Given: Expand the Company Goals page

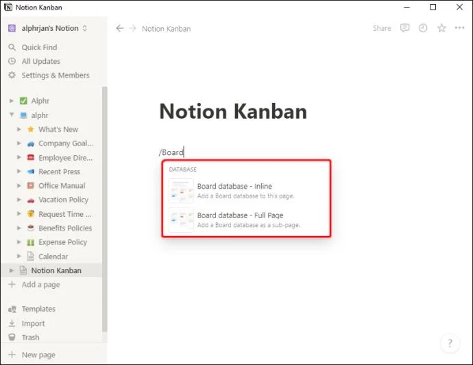Looking at the screenshot, I should coord(19,143).
